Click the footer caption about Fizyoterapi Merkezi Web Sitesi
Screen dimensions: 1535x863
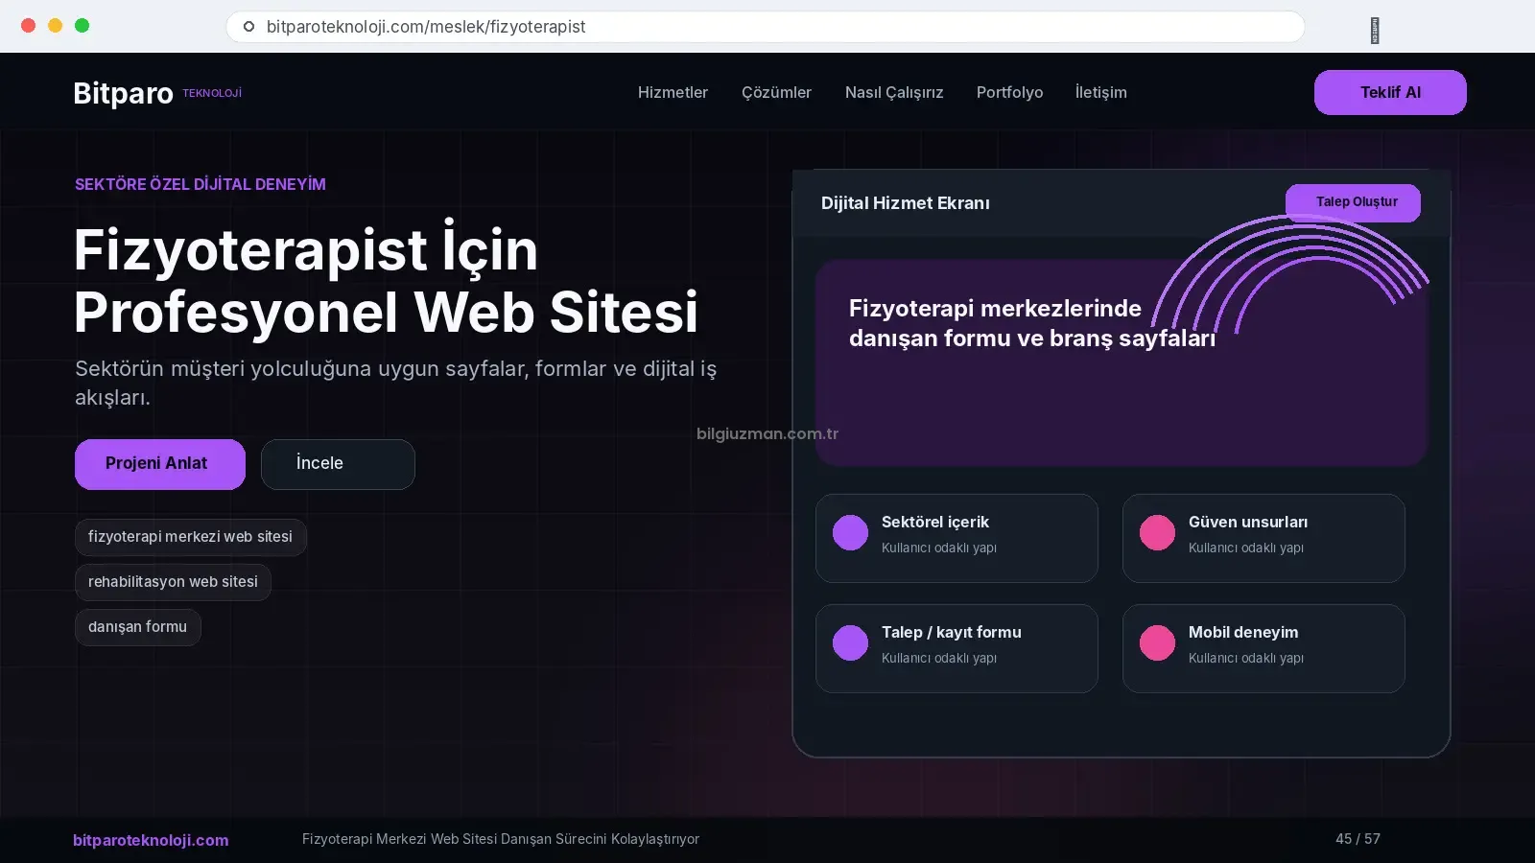(501, 839)
